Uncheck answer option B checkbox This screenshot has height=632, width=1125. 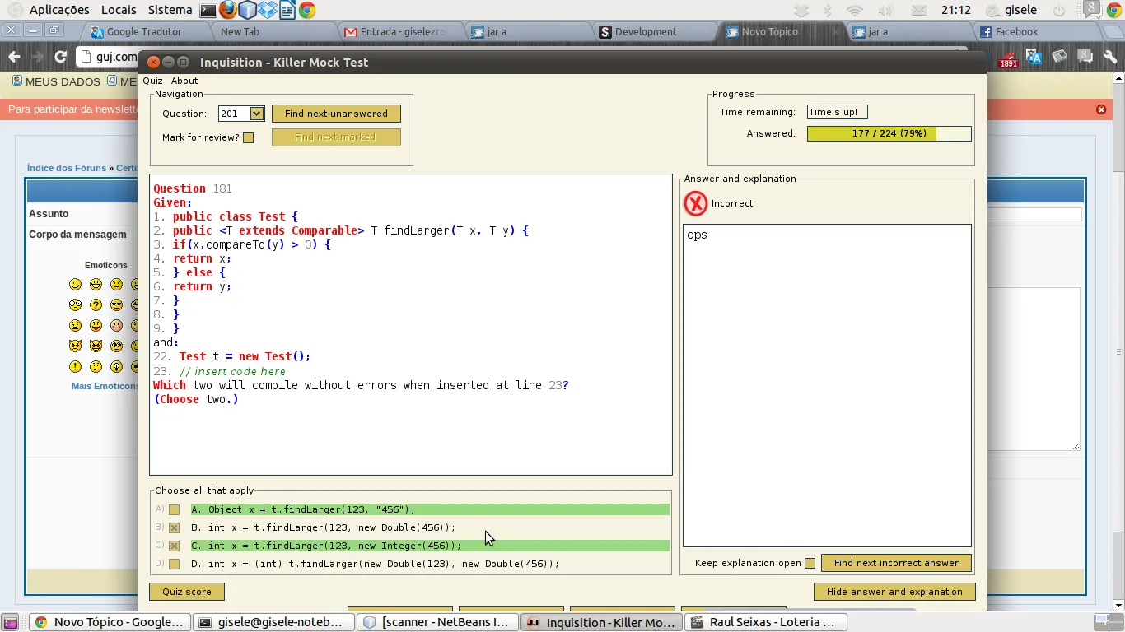click(x=174, y=527)
